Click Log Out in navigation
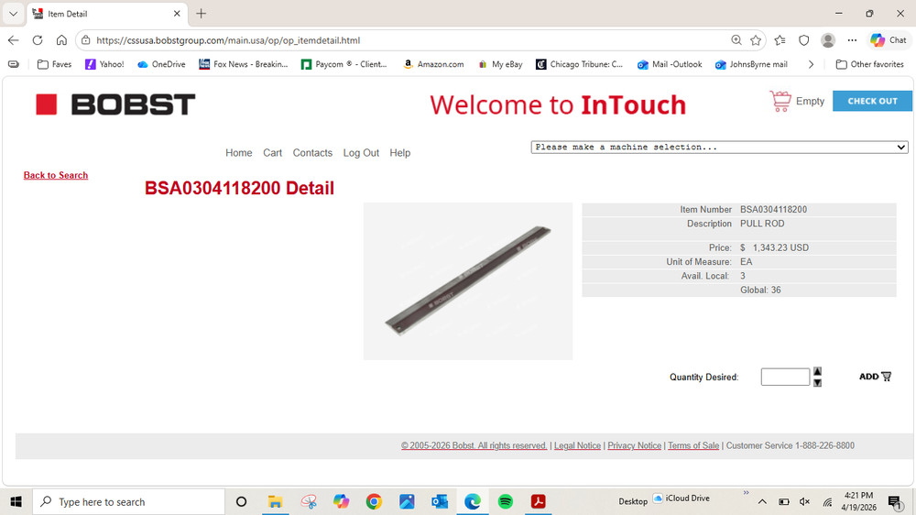Image resolution: width=916 pixels, height=515 pixels. click(361, 152)
